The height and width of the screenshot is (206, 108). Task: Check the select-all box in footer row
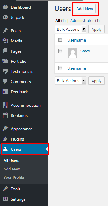point(60,68)
